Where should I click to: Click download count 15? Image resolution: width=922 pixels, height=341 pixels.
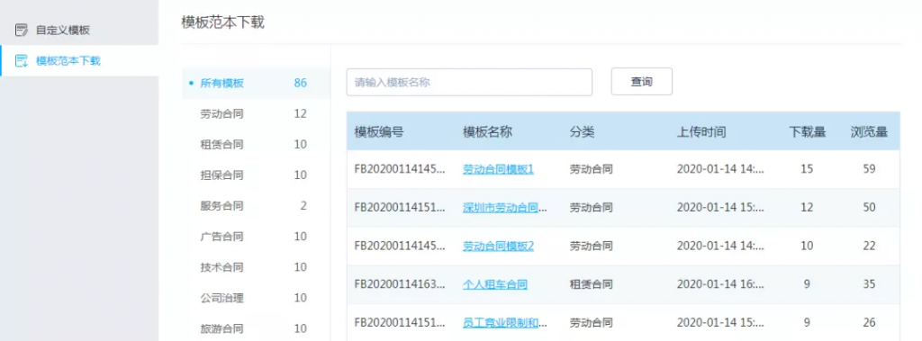(807, 169)
